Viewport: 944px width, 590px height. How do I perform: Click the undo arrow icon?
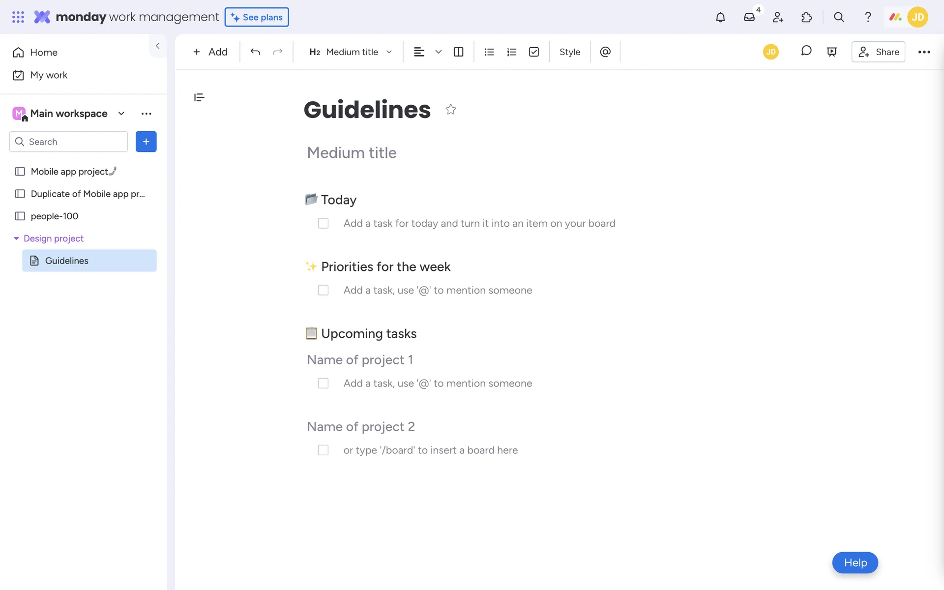pos(255,52)
